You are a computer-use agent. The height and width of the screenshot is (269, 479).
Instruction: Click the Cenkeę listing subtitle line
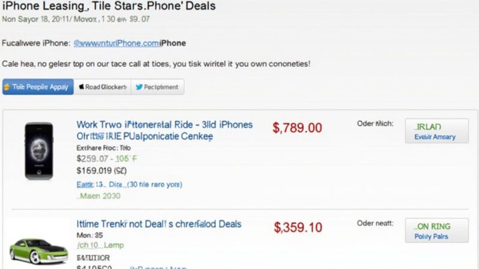(x=144, y=136)
